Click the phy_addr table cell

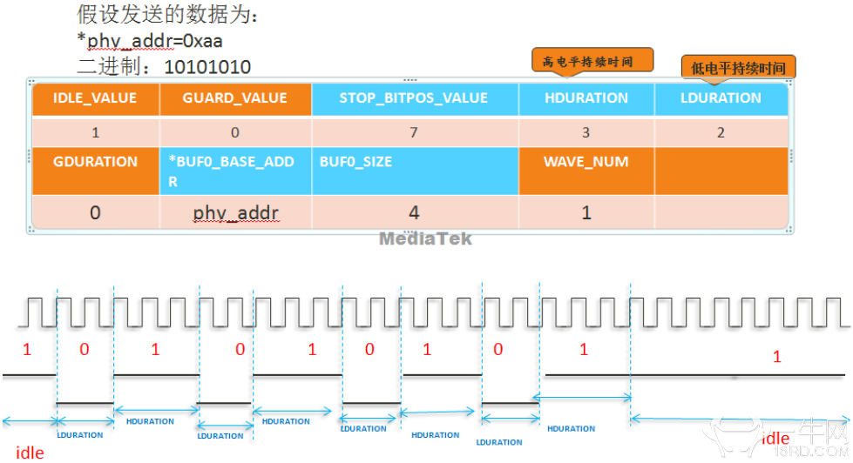(235, 212)
